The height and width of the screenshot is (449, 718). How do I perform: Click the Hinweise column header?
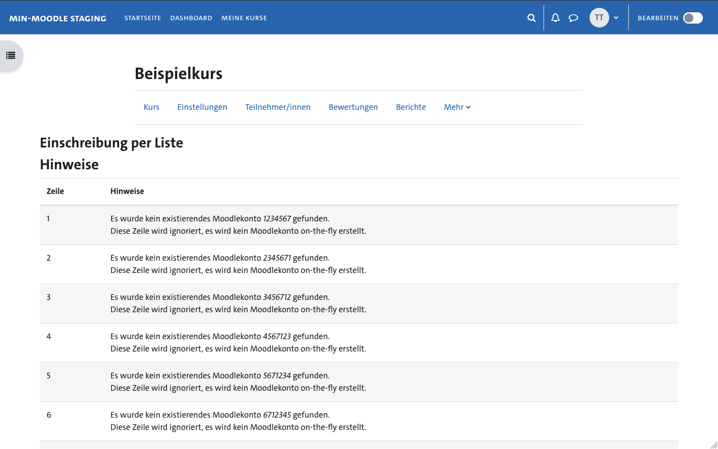[127, 191]
